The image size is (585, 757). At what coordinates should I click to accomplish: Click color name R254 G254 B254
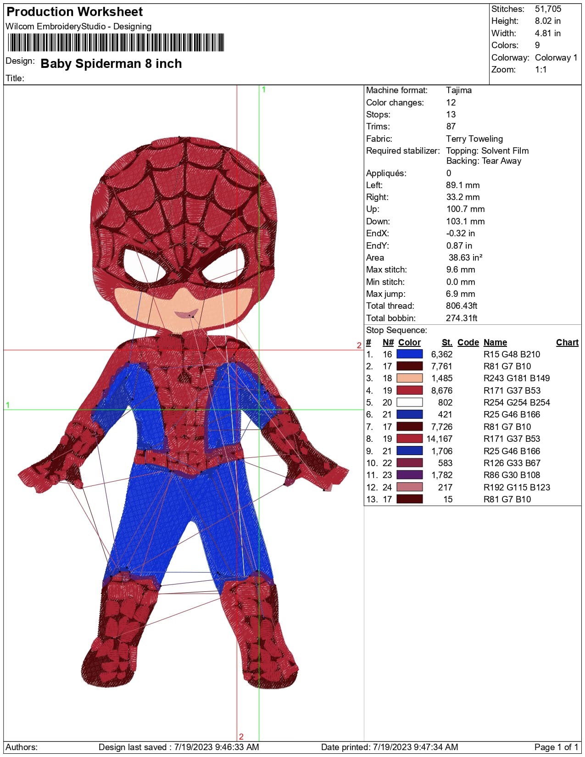pos(517,402)
